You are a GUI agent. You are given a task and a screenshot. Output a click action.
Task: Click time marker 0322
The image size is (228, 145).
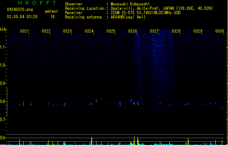point(46,31)
